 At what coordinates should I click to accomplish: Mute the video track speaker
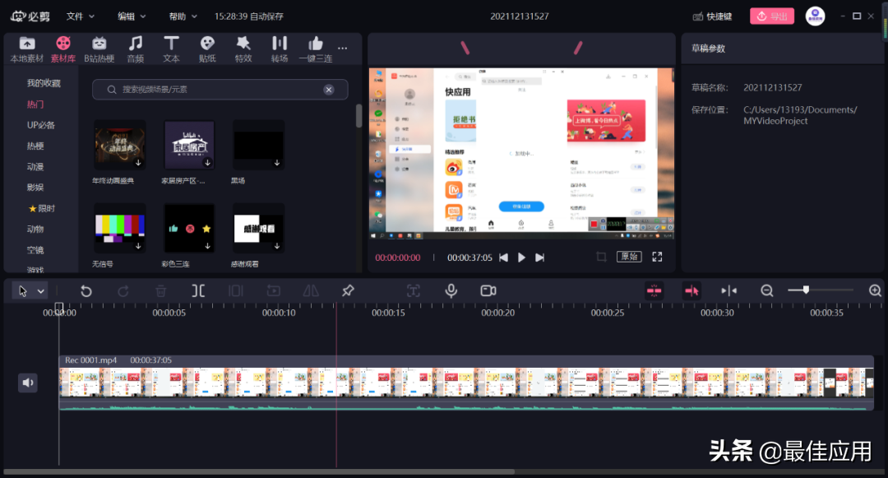tap(28, 383)
